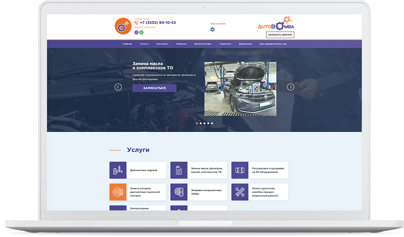
Task: Go to previous slide with left arrow
Action: (118, 87)
